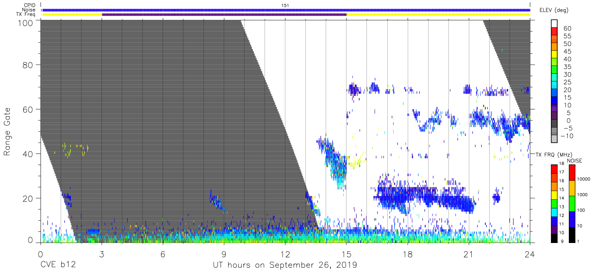The width and height of the screenshot is (596, 275).
Task: Click x-axis tick label 3
Action: pos(101,254)
